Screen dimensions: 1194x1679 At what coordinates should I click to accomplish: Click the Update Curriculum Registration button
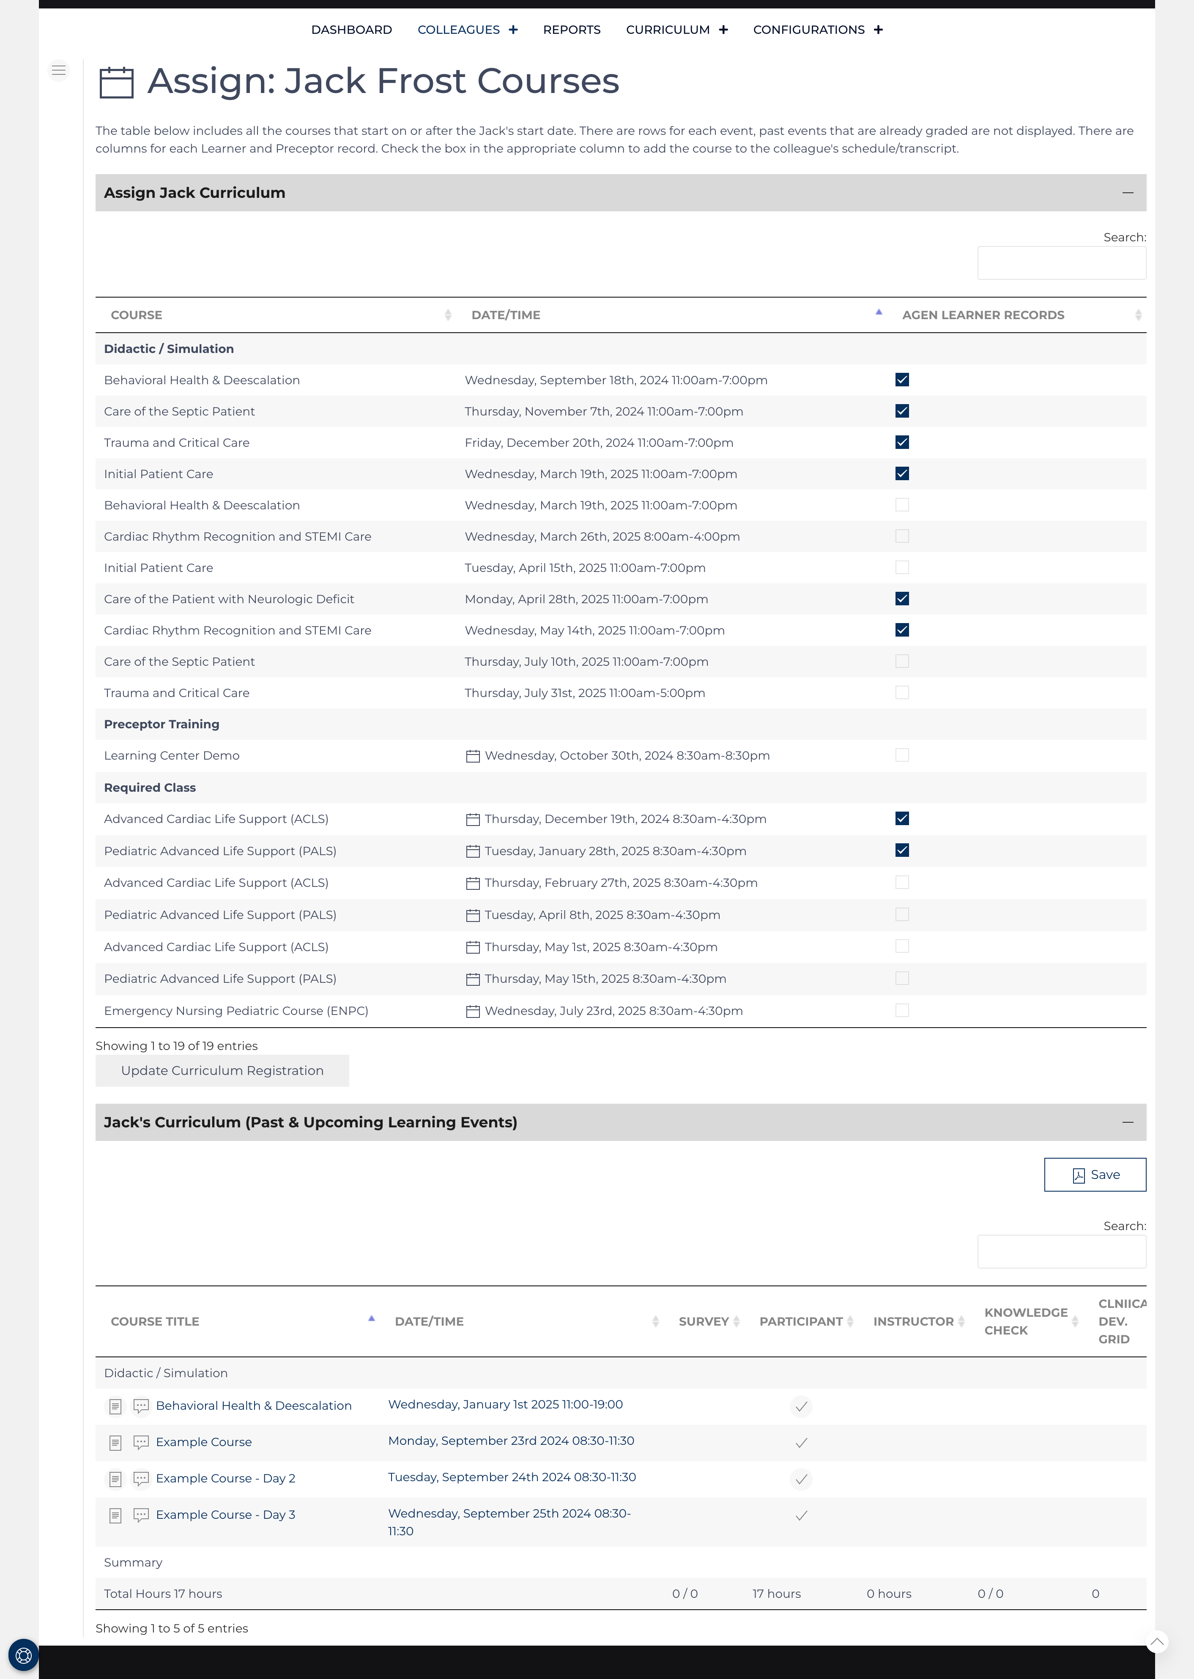pyautogui.click(x=222, y=1070)
